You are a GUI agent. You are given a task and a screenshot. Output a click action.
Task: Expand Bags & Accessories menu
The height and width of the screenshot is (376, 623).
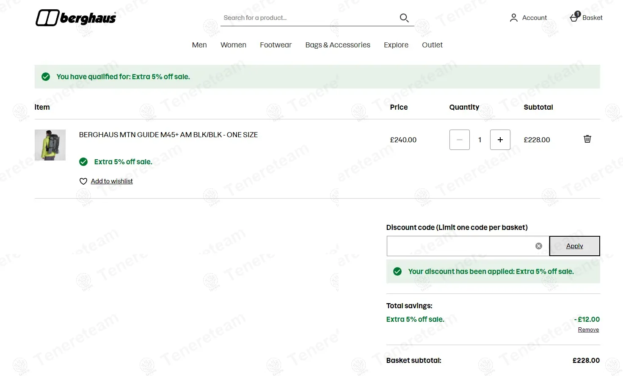[338, 45]
